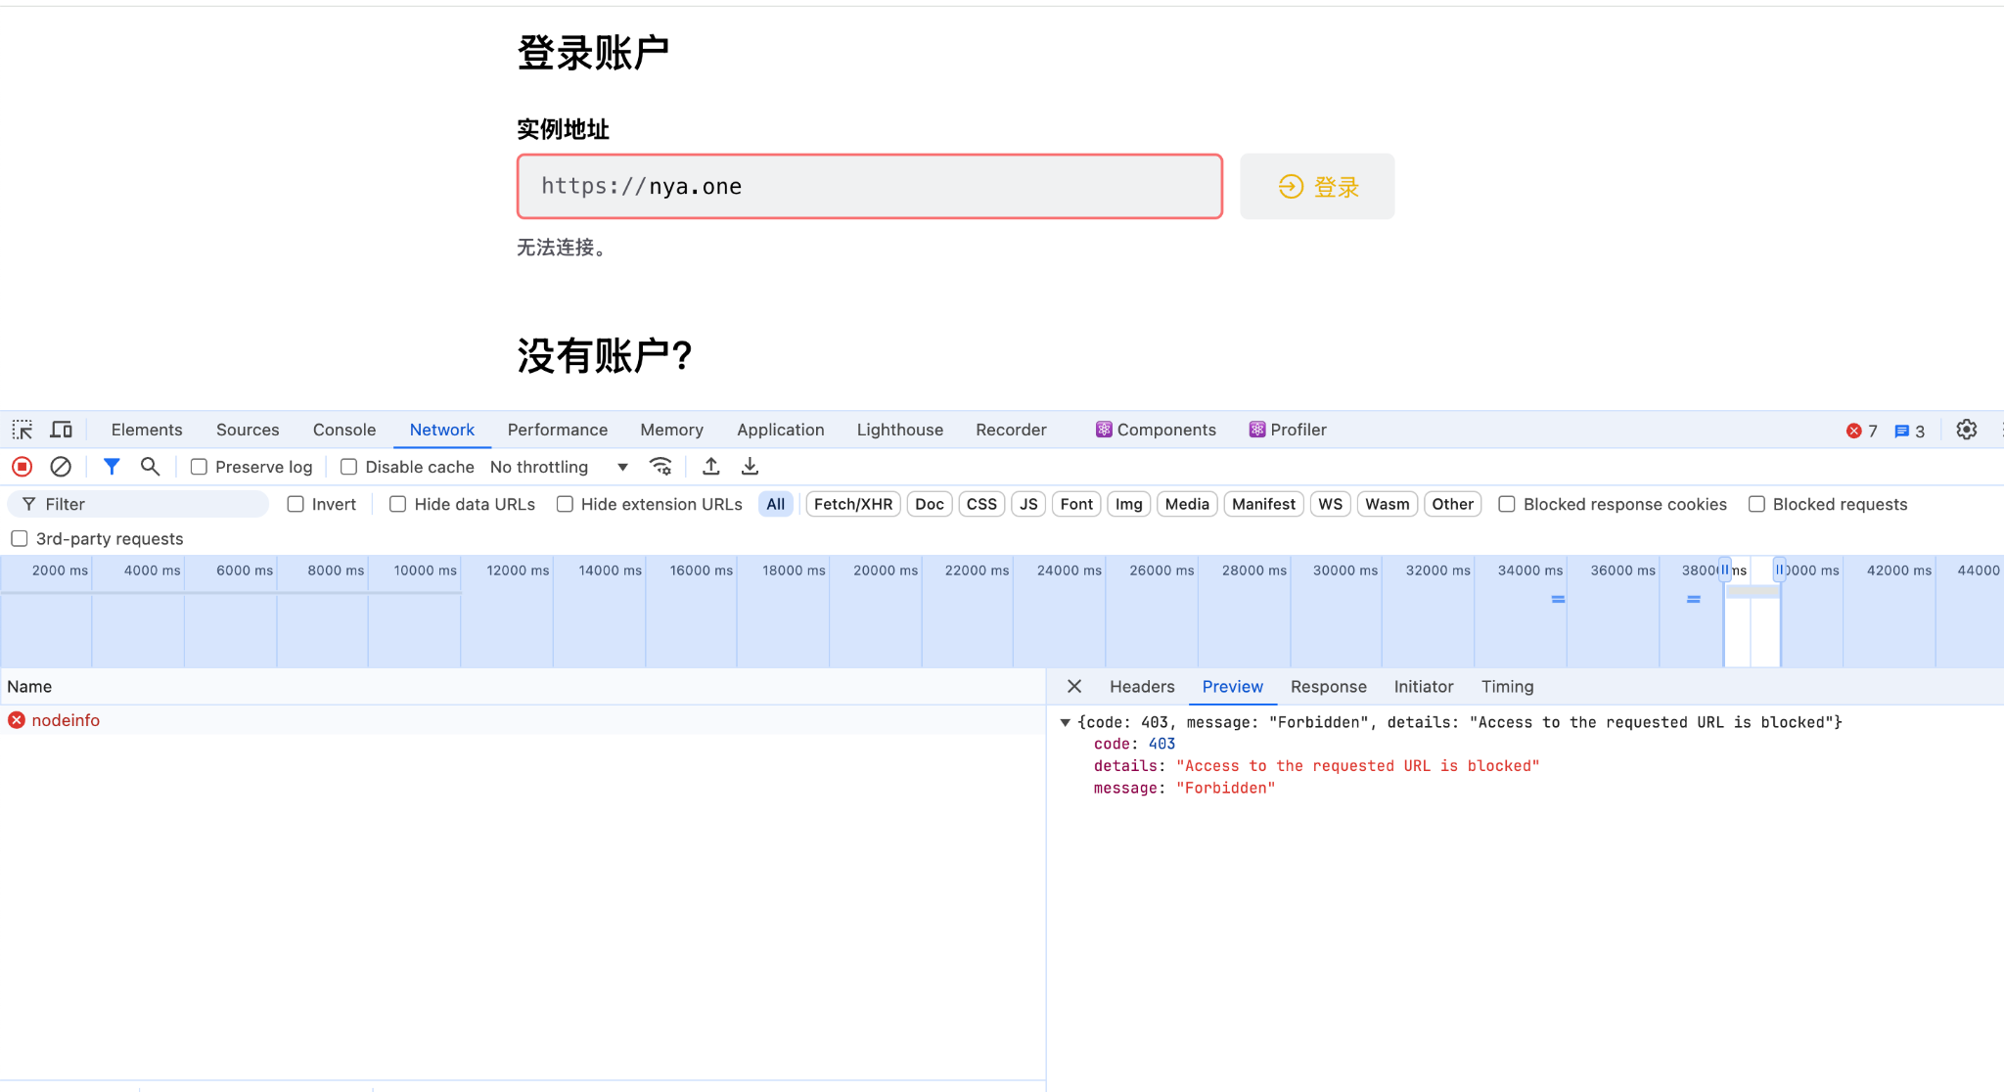Click the 登录 login button
2004x1092 pixels.
(1316, 186)
